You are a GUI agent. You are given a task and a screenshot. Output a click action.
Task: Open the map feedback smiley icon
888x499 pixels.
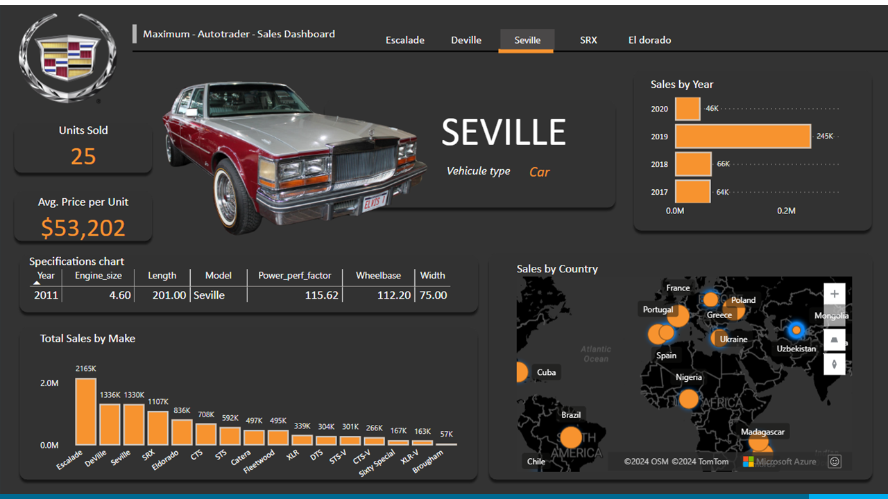[x=835, y=461]
